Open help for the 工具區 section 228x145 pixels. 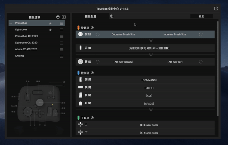(x=92, y=118)
